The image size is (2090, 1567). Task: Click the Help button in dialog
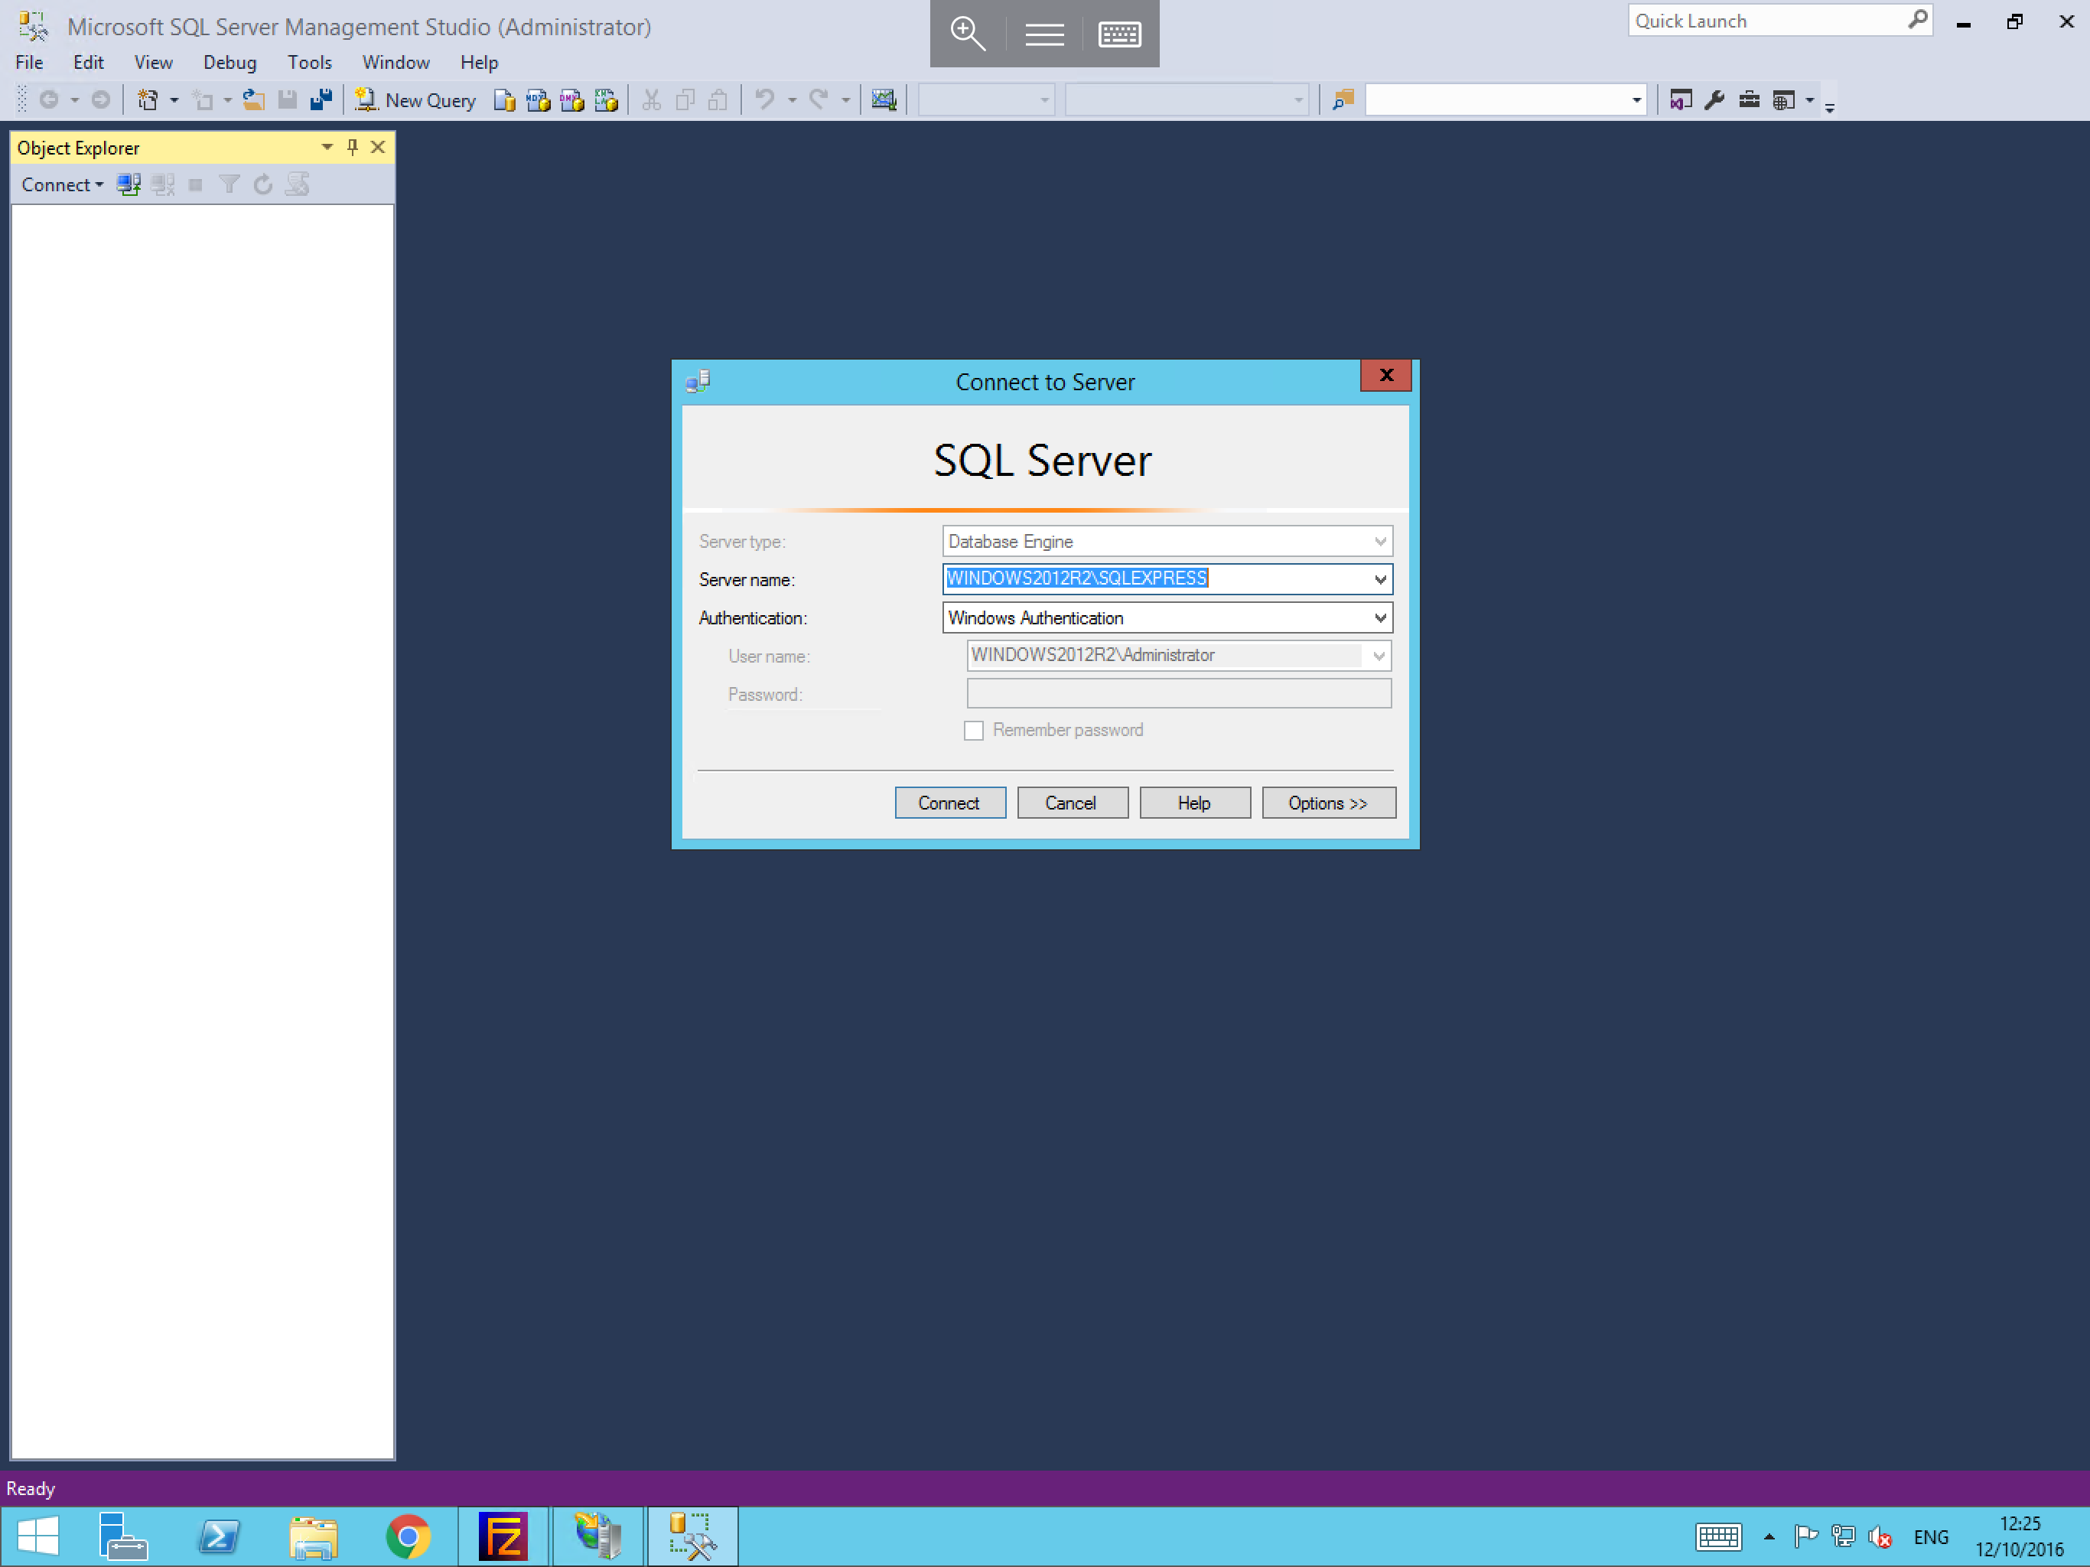pos(1194,803)
